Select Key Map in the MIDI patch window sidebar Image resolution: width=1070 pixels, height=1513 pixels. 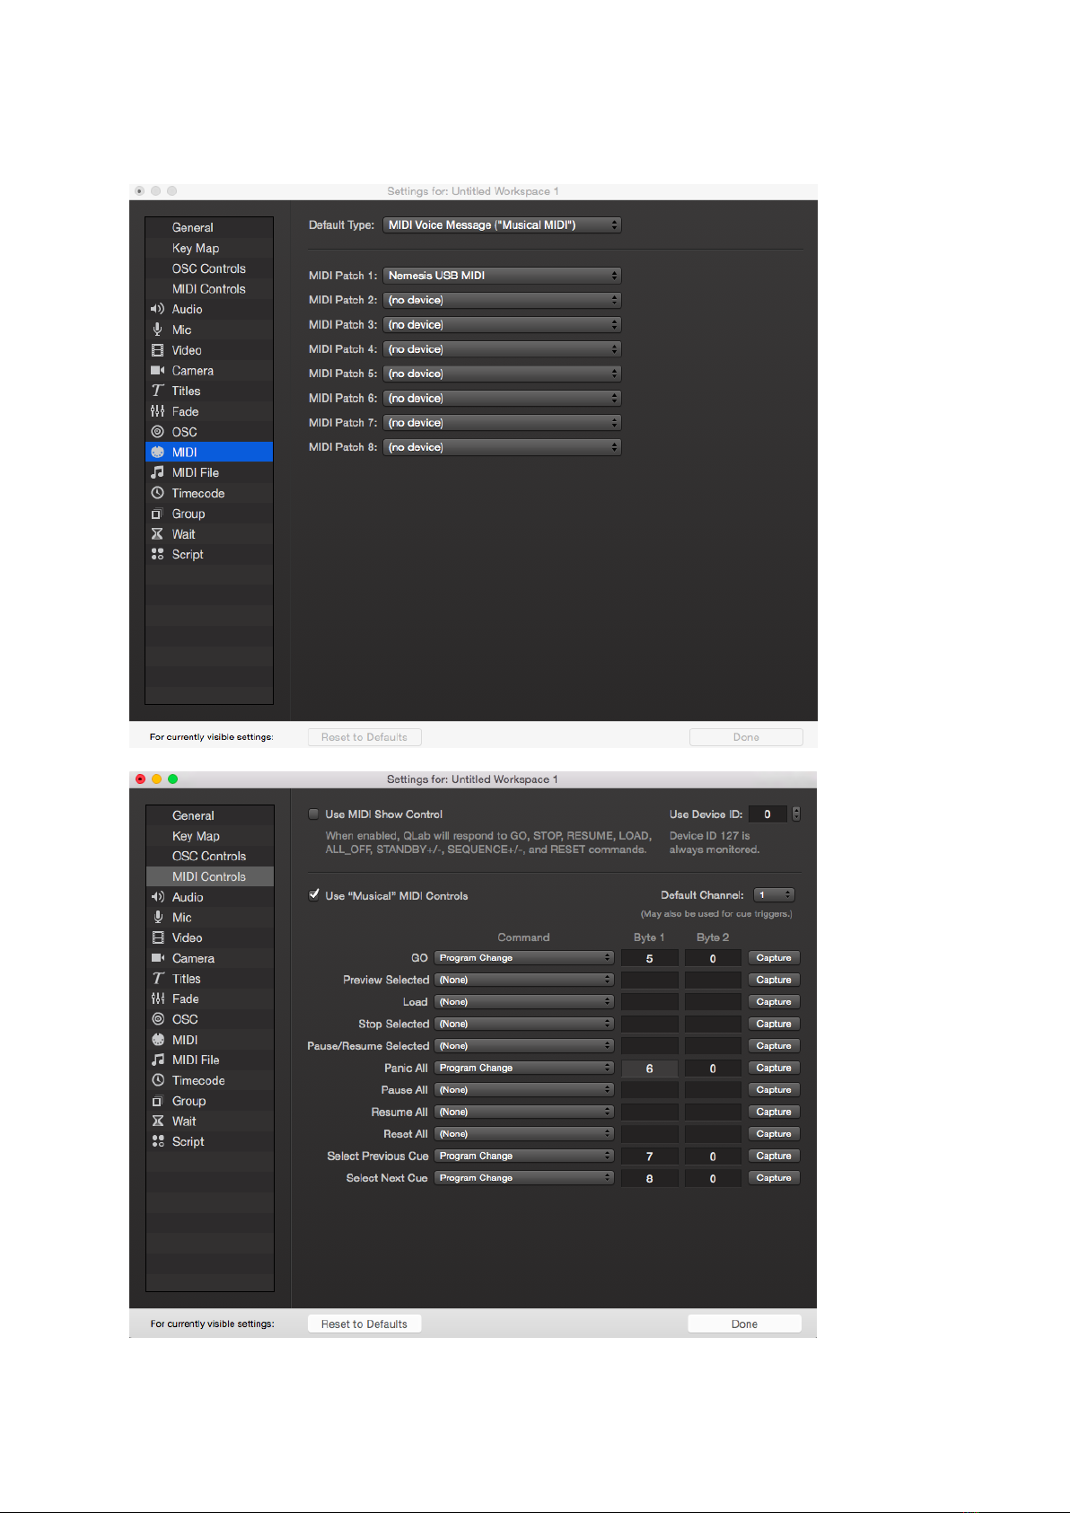point(209,248)
